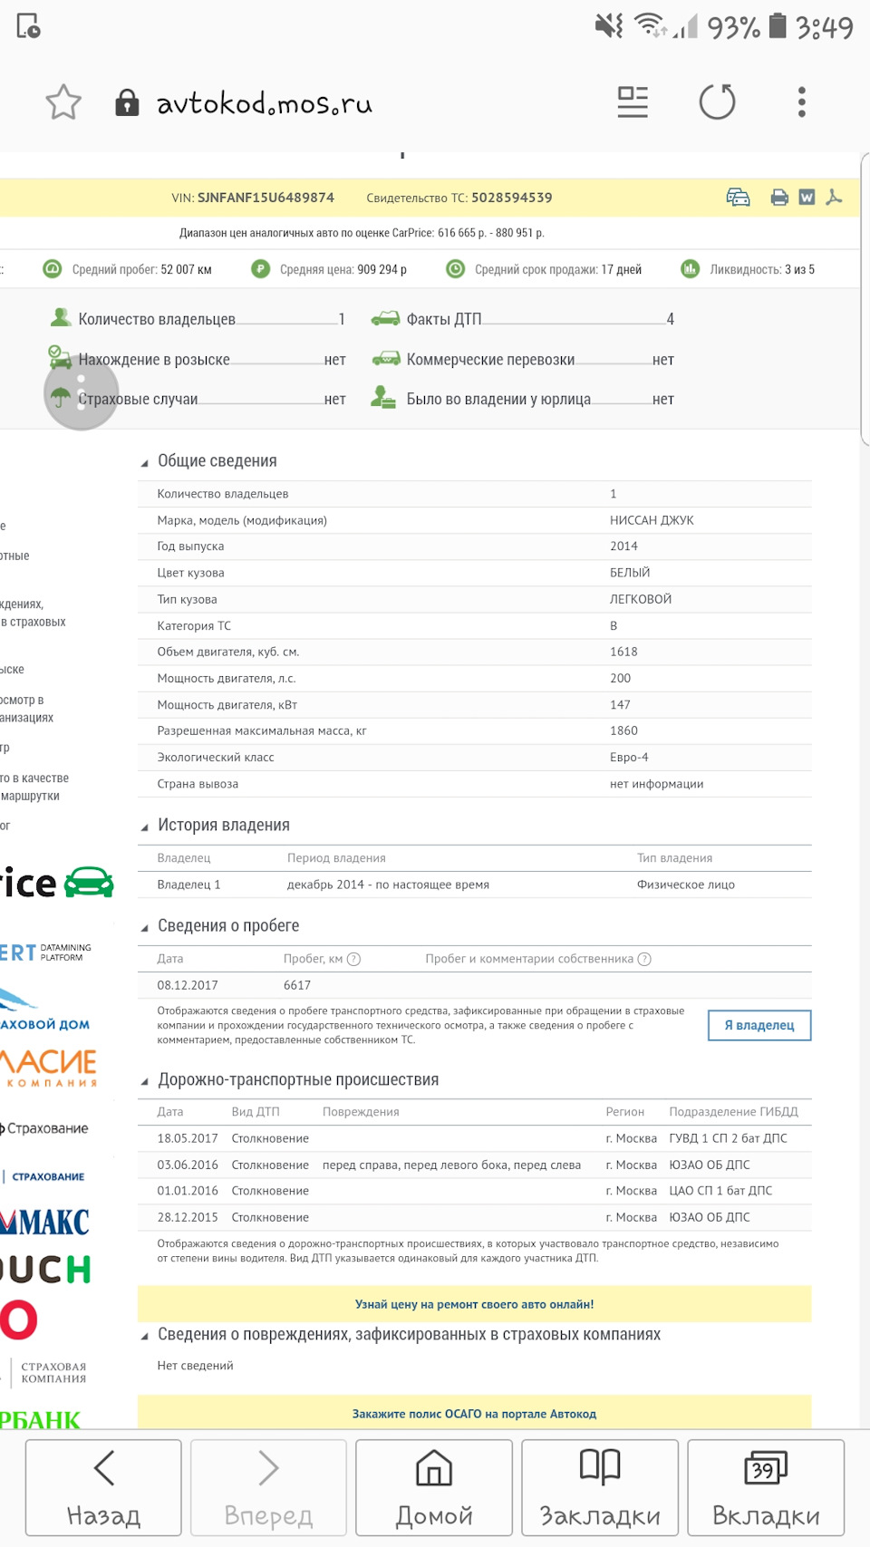Select accident row dated 03.06.2016
Screen dimensions: 870x1547
pyautogui.click(x=475, y=1165)
